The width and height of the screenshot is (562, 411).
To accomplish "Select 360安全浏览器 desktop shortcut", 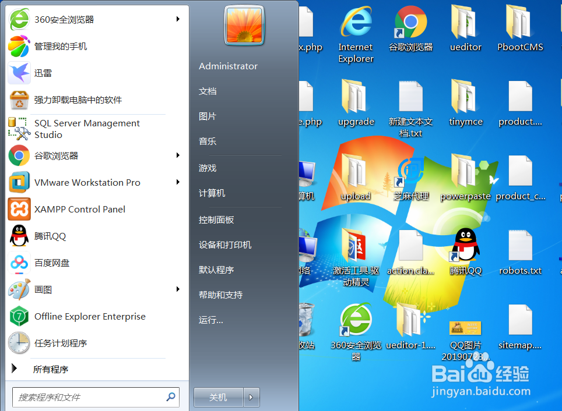I will coord(356,332).
